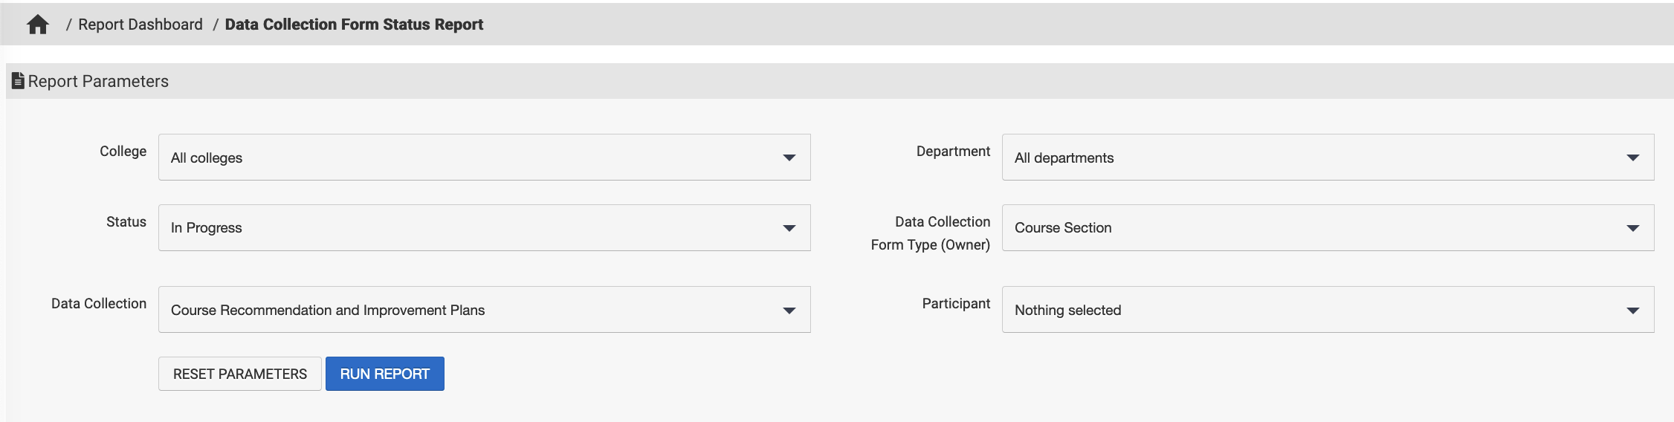Screen dimensions: 1674x422
Task: Click the document icon beside Report Parameters
Action: (19, 81)
